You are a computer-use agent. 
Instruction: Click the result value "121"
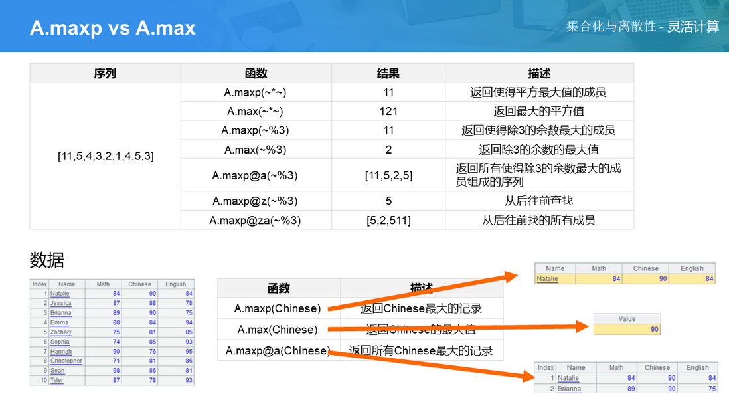click(x=388, y=111)
